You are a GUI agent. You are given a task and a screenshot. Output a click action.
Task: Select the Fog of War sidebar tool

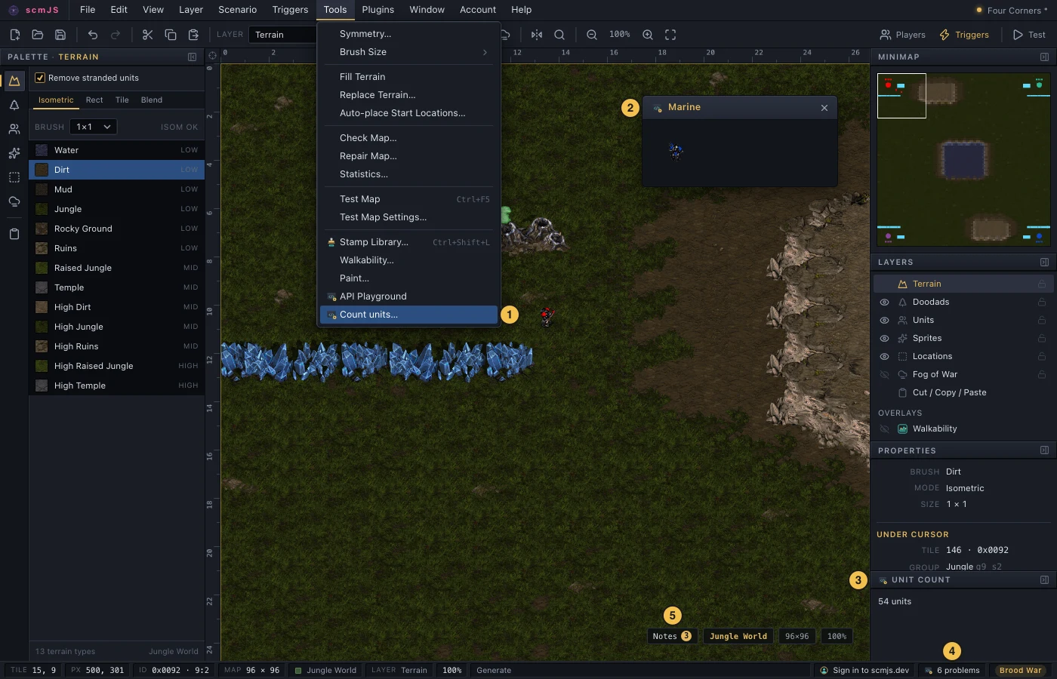(14, 201)
